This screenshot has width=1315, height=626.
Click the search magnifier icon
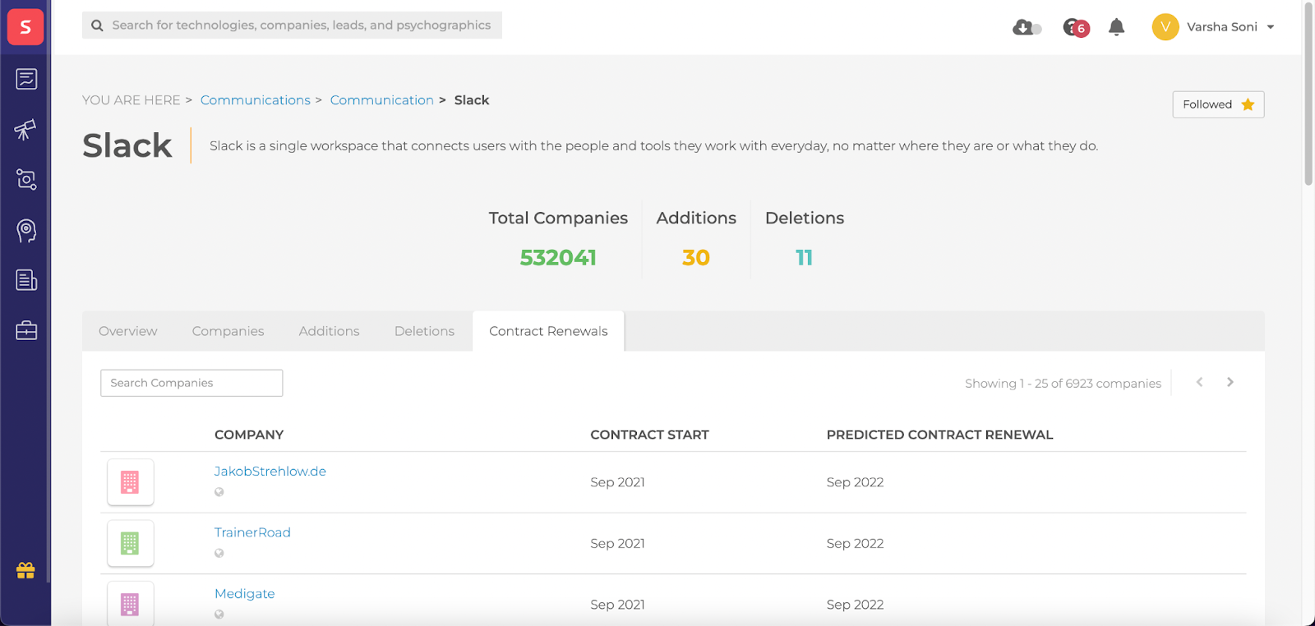pyautogui.click(x=97, y=25)
